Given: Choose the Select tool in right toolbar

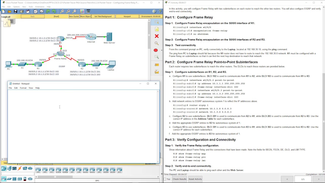Looking at the screenshot, I should coord(157,22).
